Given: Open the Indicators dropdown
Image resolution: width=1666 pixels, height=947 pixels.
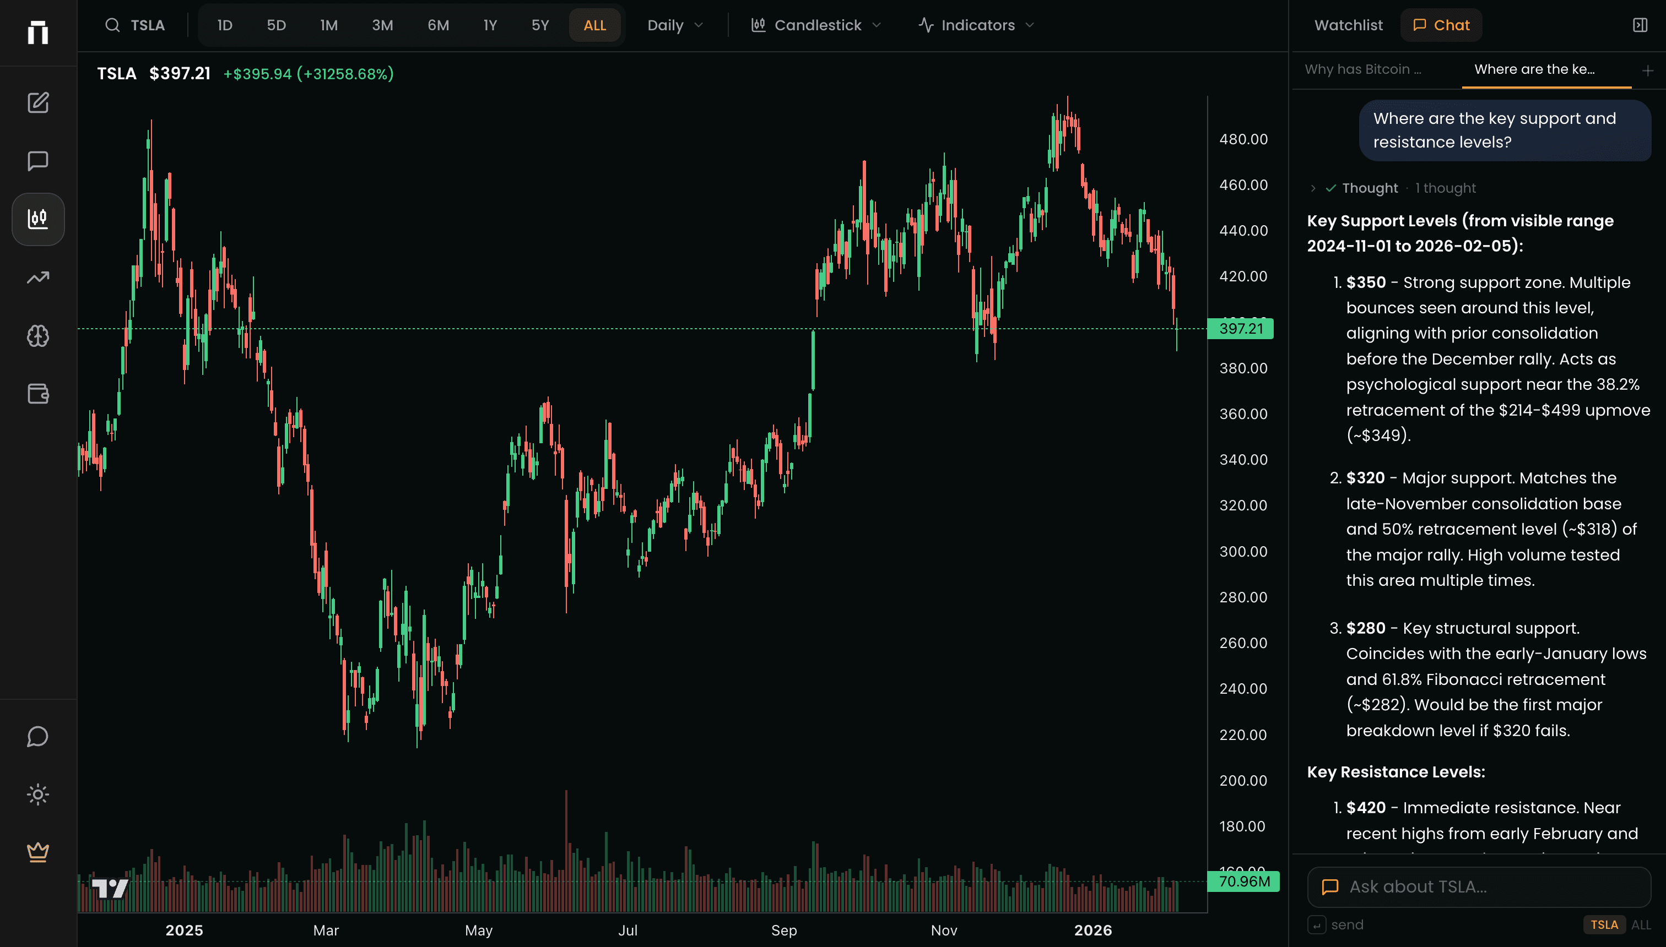Looking at the screenshot, I should 976,25.
